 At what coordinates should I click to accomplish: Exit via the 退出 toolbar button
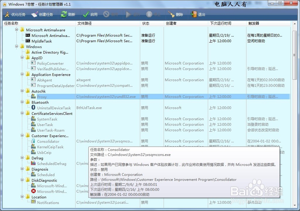198,14
